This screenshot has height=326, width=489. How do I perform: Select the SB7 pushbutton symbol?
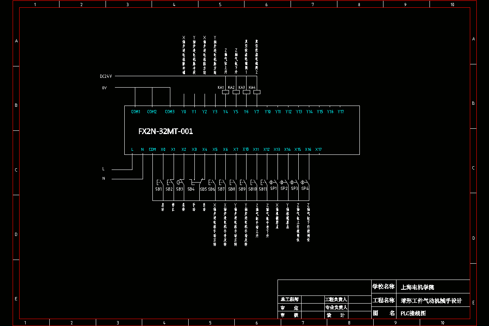222,183
